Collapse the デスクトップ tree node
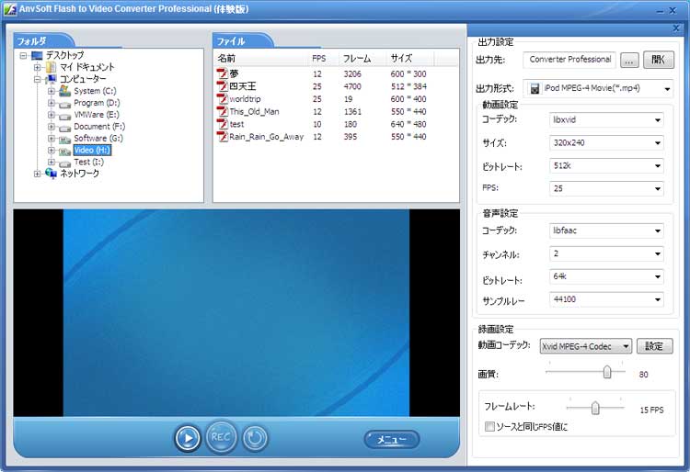 tap(23, 55)
